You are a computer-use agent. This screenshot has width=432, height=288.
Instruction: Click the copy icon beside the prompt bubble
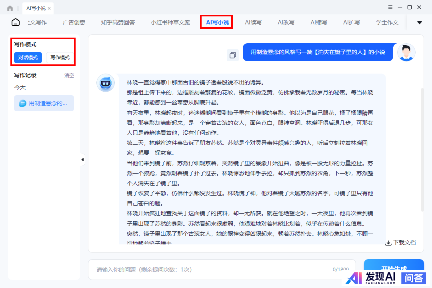pos(232,55)
